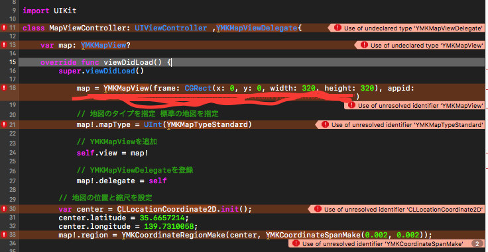
Task: Click the gutter error icon on line 18
Action: (4, 88)
